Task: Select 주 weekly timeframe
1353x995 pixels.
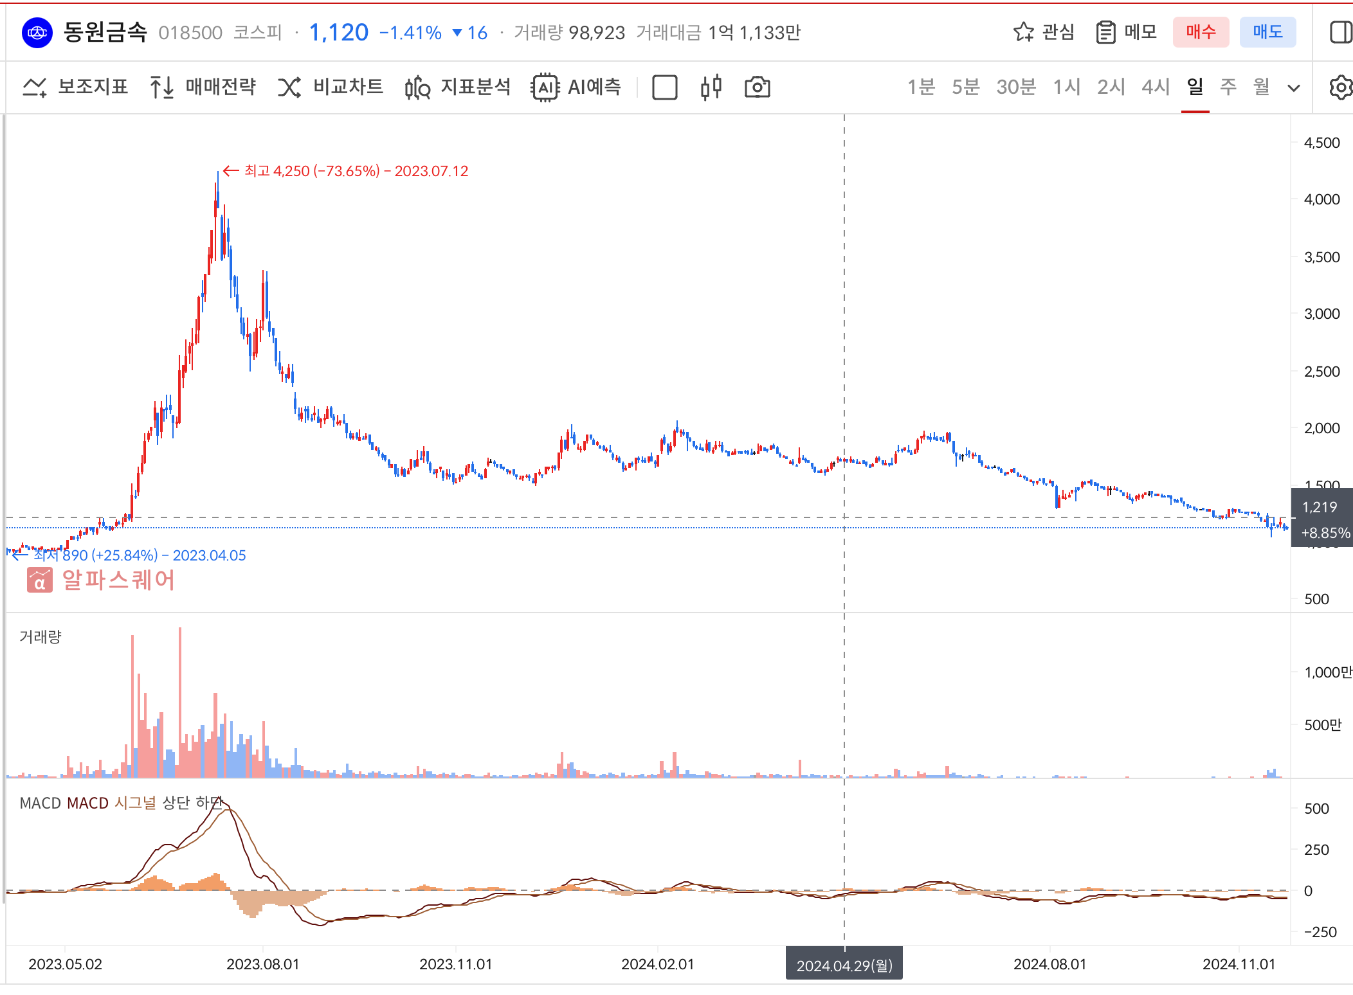Action: tap(1228, 87)
